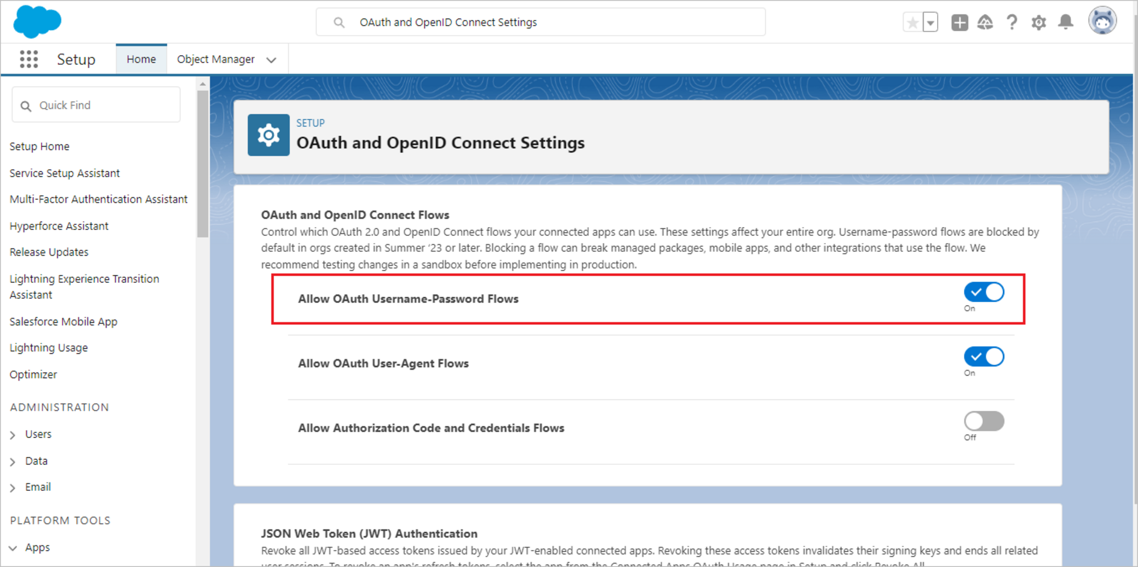Click the Setup app name label

click(76, 59)
